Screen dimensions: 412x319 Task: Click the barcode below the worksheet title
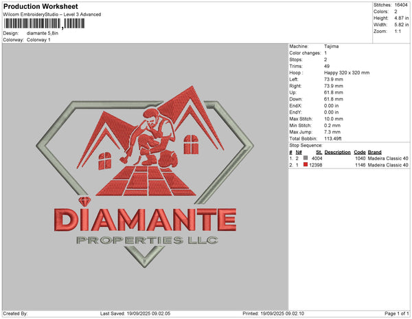44,23
